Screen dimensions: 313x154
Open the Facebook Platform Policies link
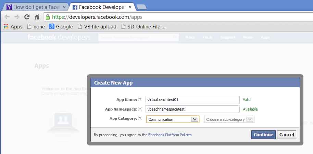coord(170,135)
